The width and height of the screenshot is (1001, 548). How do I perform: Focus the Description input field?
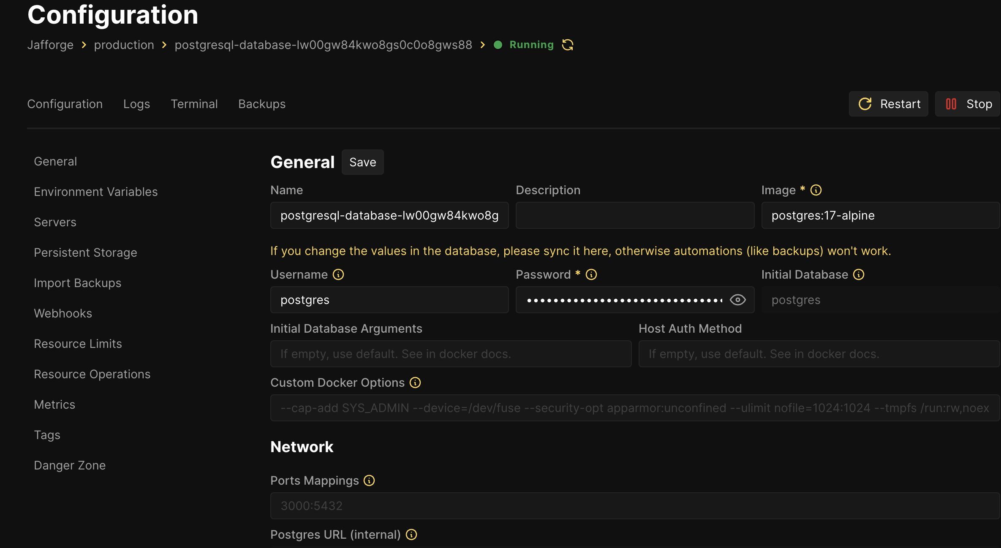[x=635, y=215]
